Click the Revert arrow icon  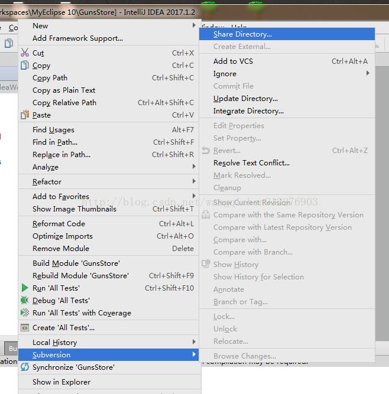coord(206,151)
